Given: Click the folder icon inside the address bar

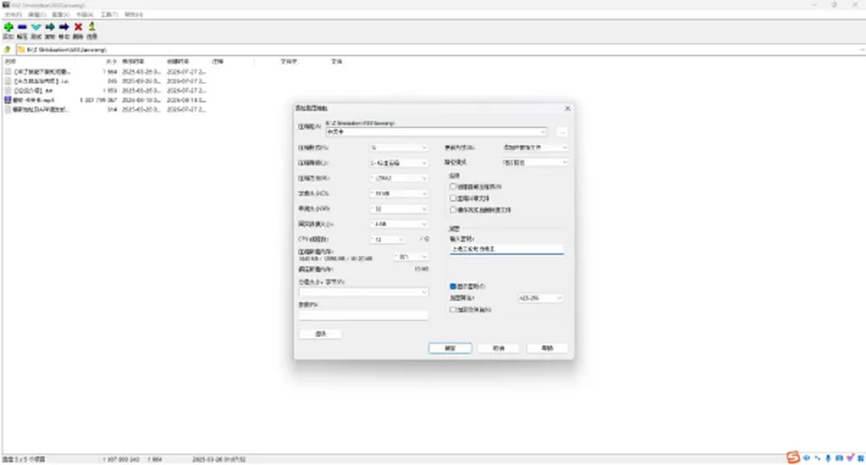Looking at the screenshot, I should click(21, 50).
